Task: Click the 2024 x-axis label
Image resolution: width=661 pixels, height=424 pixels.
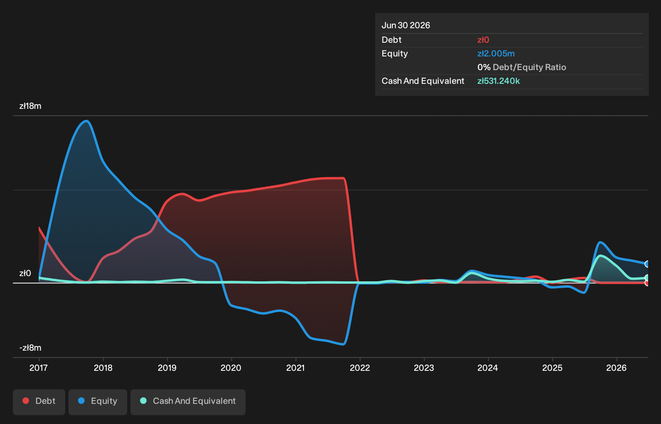Action: tap(488, 368)
